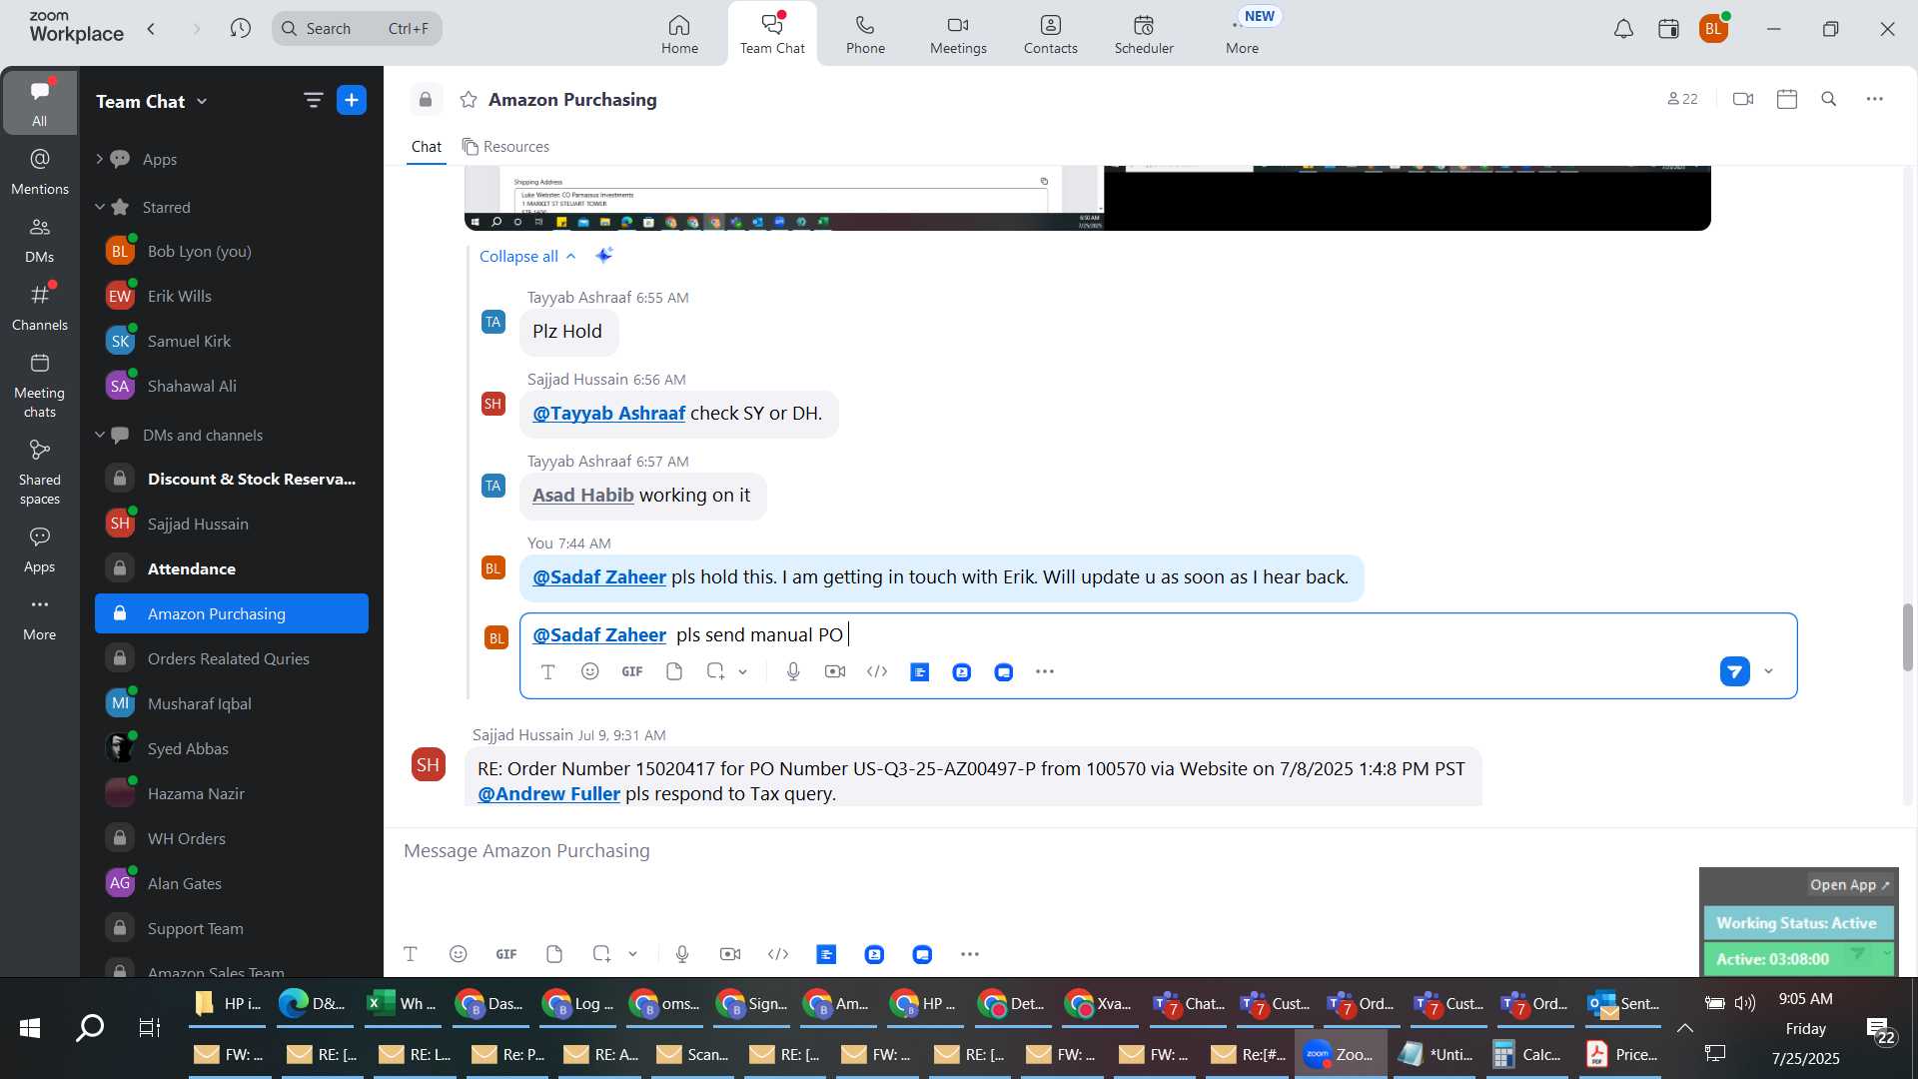
Task: Collapse all thread replies
Action: pyautogui.click(x=527, y=256)
